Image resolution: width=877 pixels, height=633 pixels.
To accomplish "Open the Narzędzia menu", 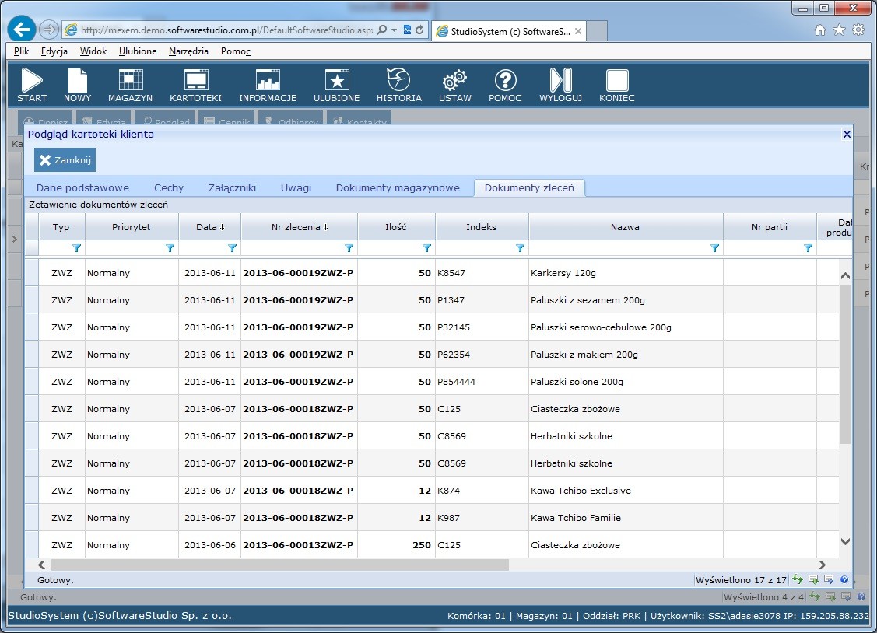I will coord(188,51).
